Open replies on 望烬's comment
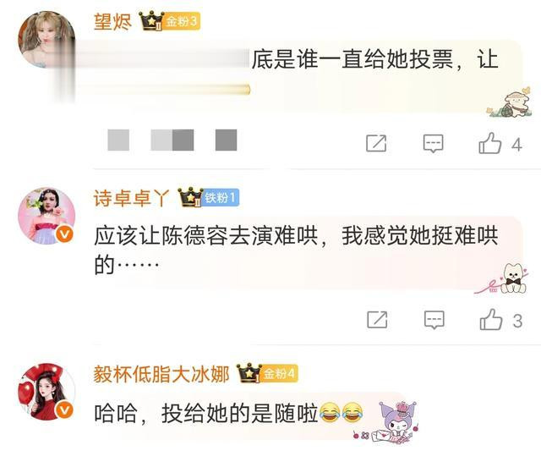 (434, 143)
